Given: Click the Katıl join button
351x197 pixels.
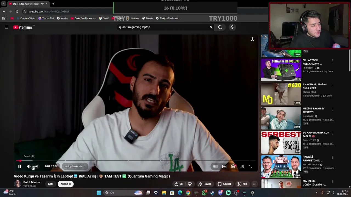Looking at the screenshot, I should click(x=51, y=184).
